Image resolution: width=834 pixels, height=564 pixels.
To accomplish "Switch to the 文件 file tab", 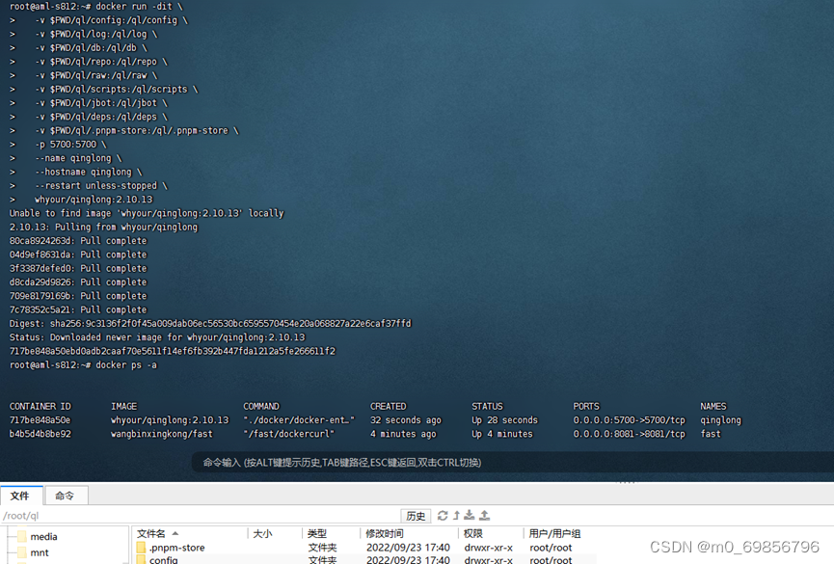I will tap(21, 496).
